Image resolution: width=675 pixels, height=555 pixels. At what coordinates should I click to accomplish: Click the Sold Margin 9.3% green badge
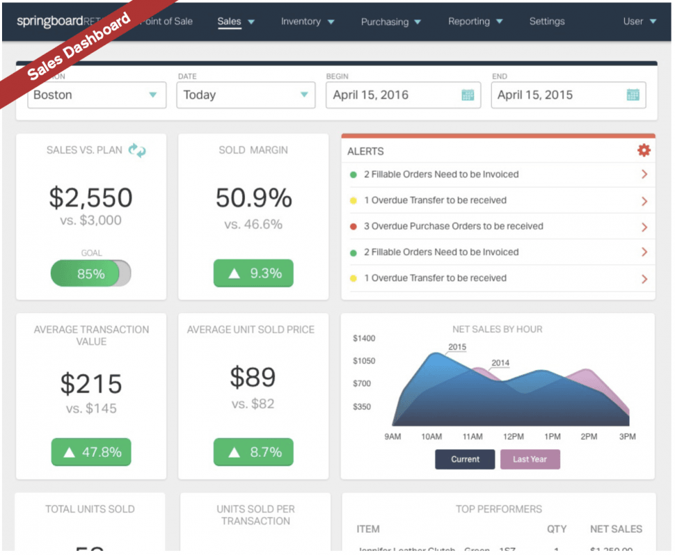(x=253, y=274)
